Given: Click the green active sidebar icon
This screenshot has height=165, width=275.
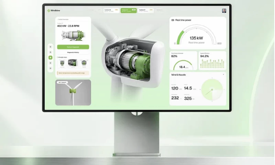Looking at the screenshot, I should 50,57.
